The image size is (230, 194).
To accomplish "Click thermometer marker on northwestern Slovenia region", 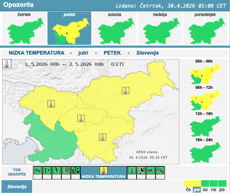I will pyautogui.click(x=51, y=104).
